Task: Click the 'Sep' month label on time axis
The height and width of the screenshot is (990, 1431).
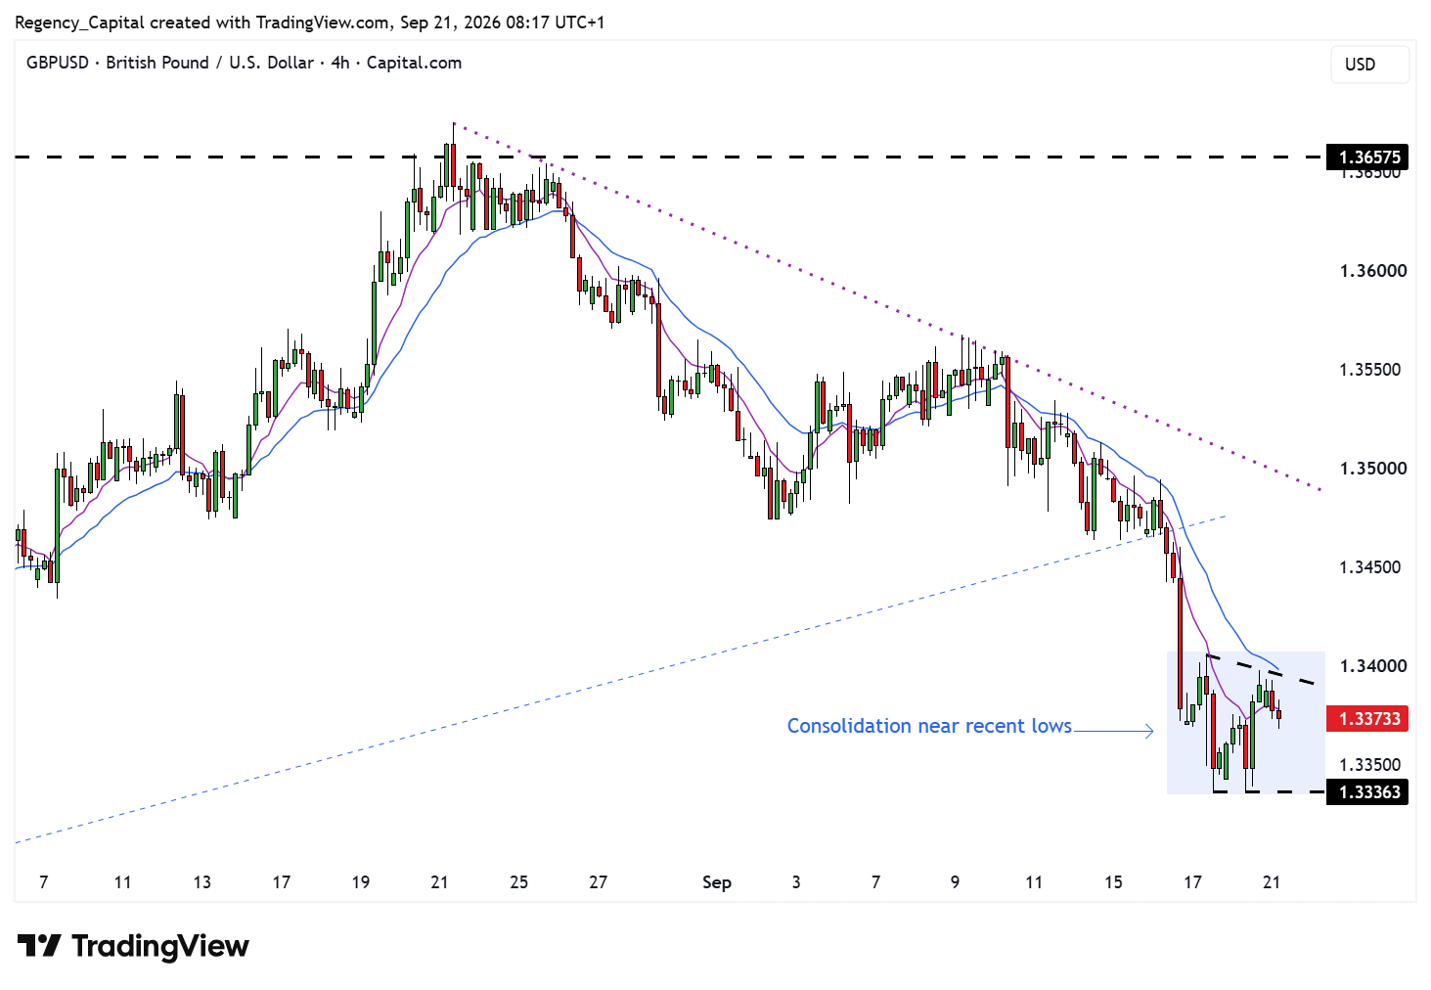Action: [717, 882]
